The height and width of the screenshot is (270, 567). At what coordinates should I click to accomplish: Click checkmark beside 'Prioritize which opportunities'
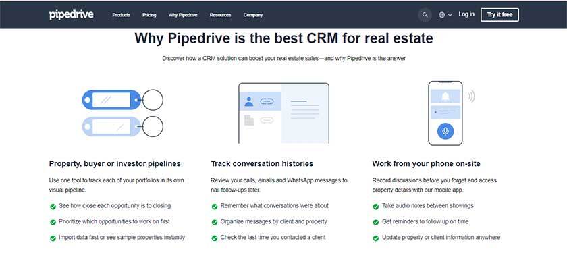[53, 222]
